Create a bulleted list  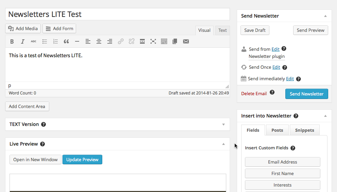pos(45,42)
